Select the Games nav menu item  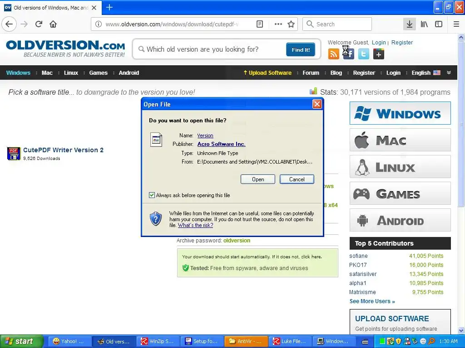click(99, 73)
